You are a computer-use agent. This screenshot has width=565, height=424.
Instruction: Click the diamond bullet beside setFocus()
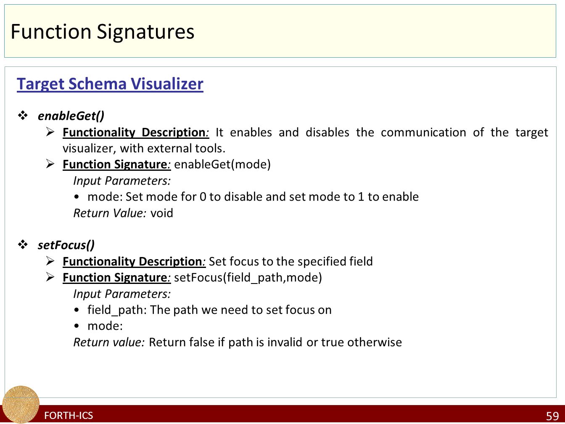23,244
